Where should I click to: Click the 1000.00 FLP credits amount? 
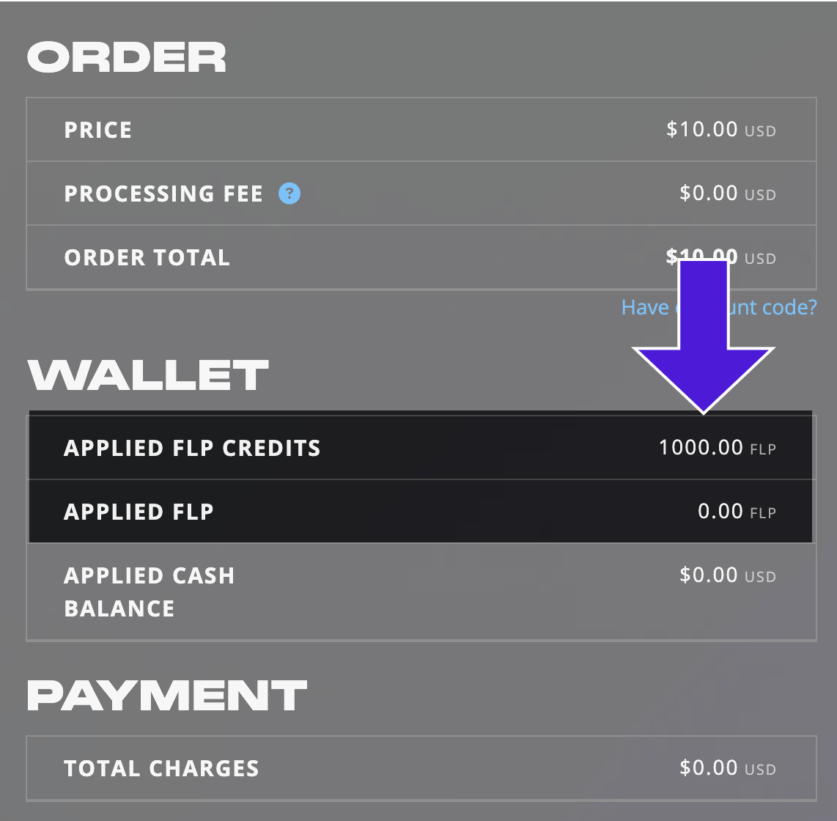point(718,448)
